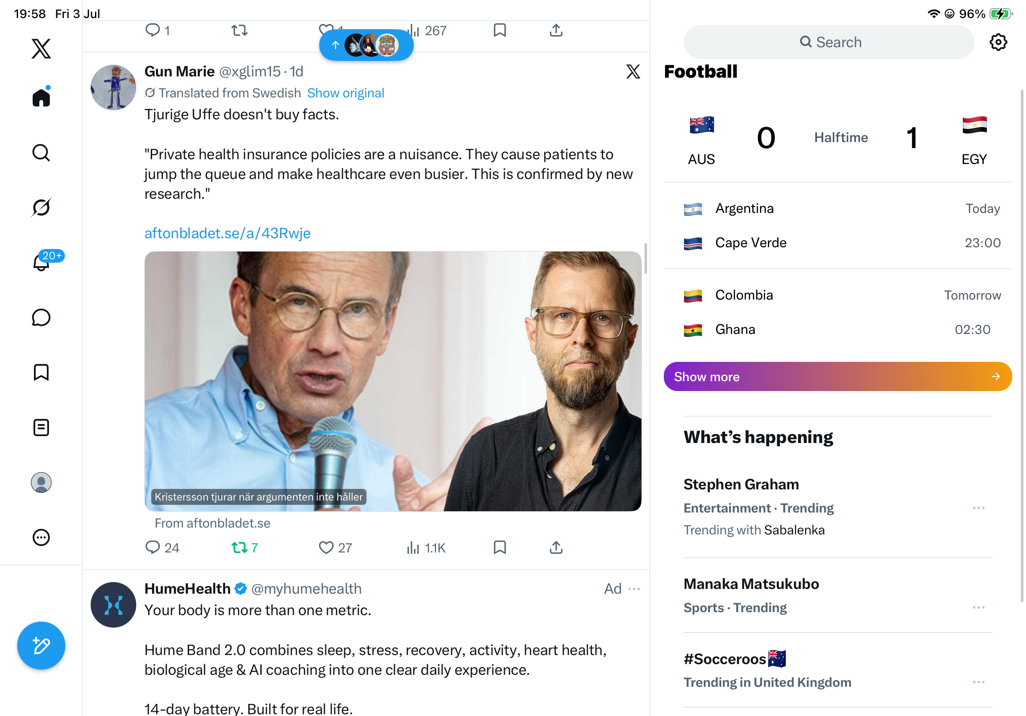
Task: Open more options for Manaka Matsukubo trend
Action: pos(978,607)
